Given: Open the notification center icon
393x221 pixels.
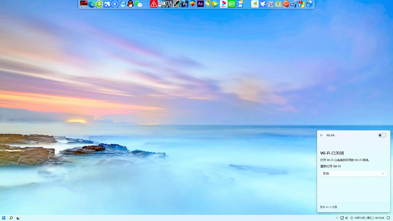Looking at the screenshot, I should (388, 218).
